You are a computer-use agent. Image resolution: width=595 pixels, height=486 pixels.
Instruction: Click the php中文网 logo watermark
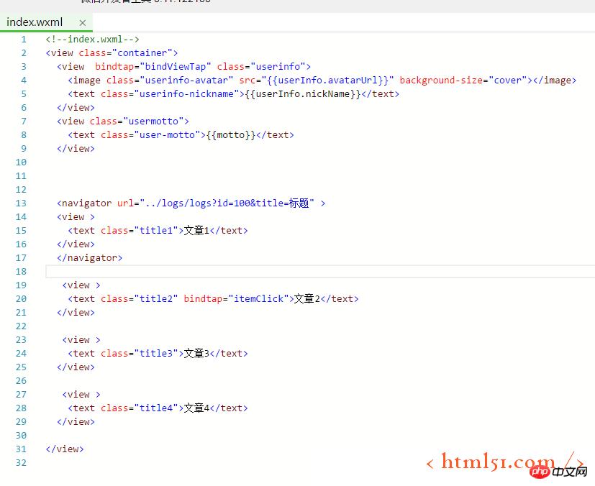pos(562,472)
